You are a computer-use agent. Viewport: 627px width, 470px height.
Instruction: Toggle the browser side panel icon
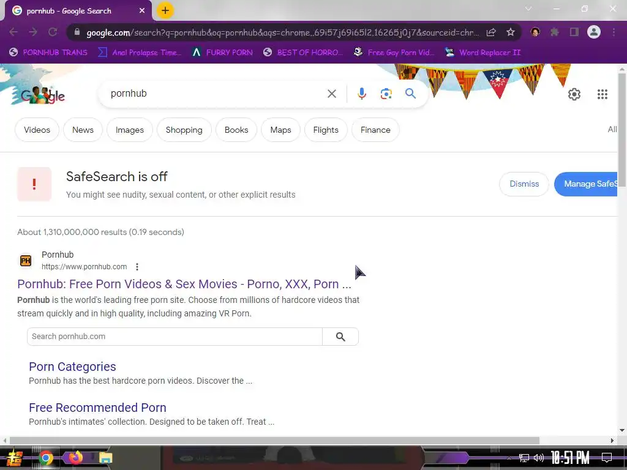(x=574, y=32)
